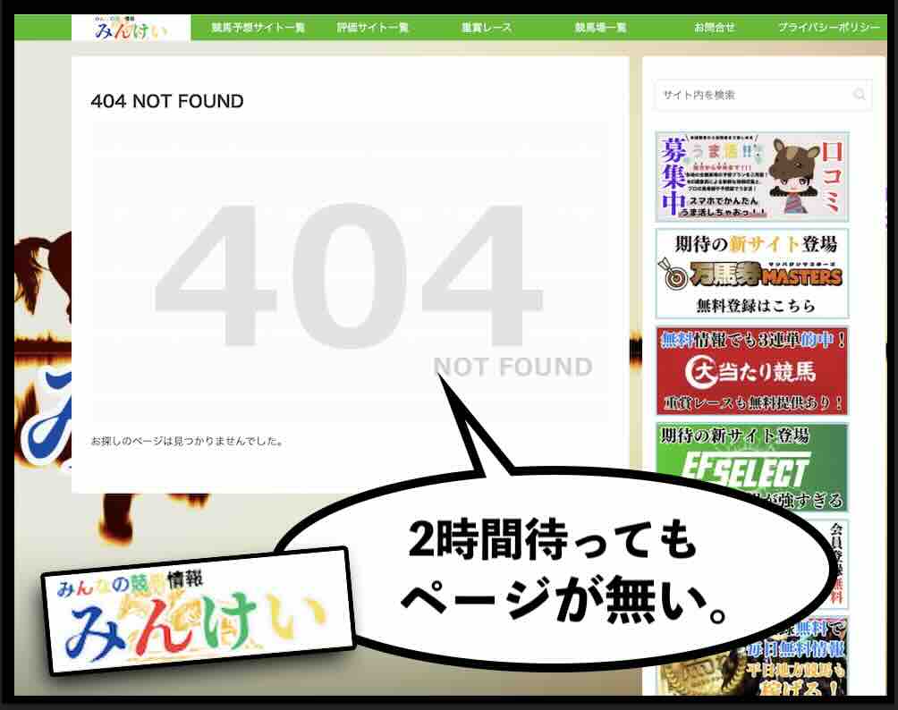
Task: Open the 競馬予想サイト一覧 menu
Action: click(261, 27)
